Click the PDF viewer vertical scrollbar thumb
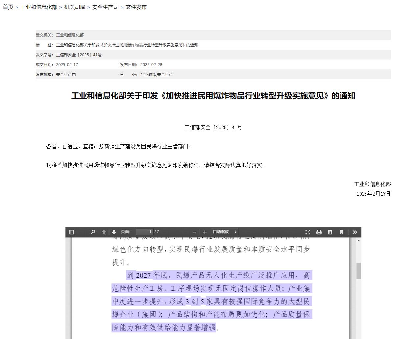The width and height of the screenshot is (416, 339). pos(358,271)
